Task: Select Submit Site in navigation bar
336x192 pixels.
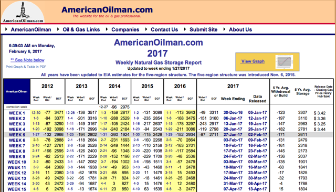Action: click(x=203, y=29)
